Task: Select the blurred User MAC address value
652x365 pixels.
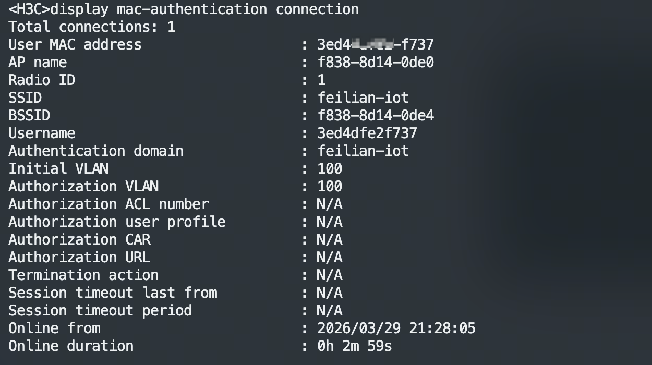Action: (x=376, y=44)
